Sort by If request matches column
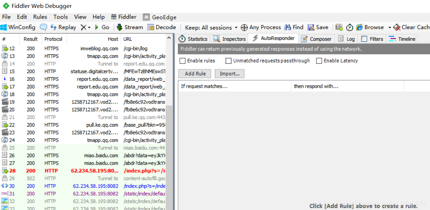 click(235, 86)
